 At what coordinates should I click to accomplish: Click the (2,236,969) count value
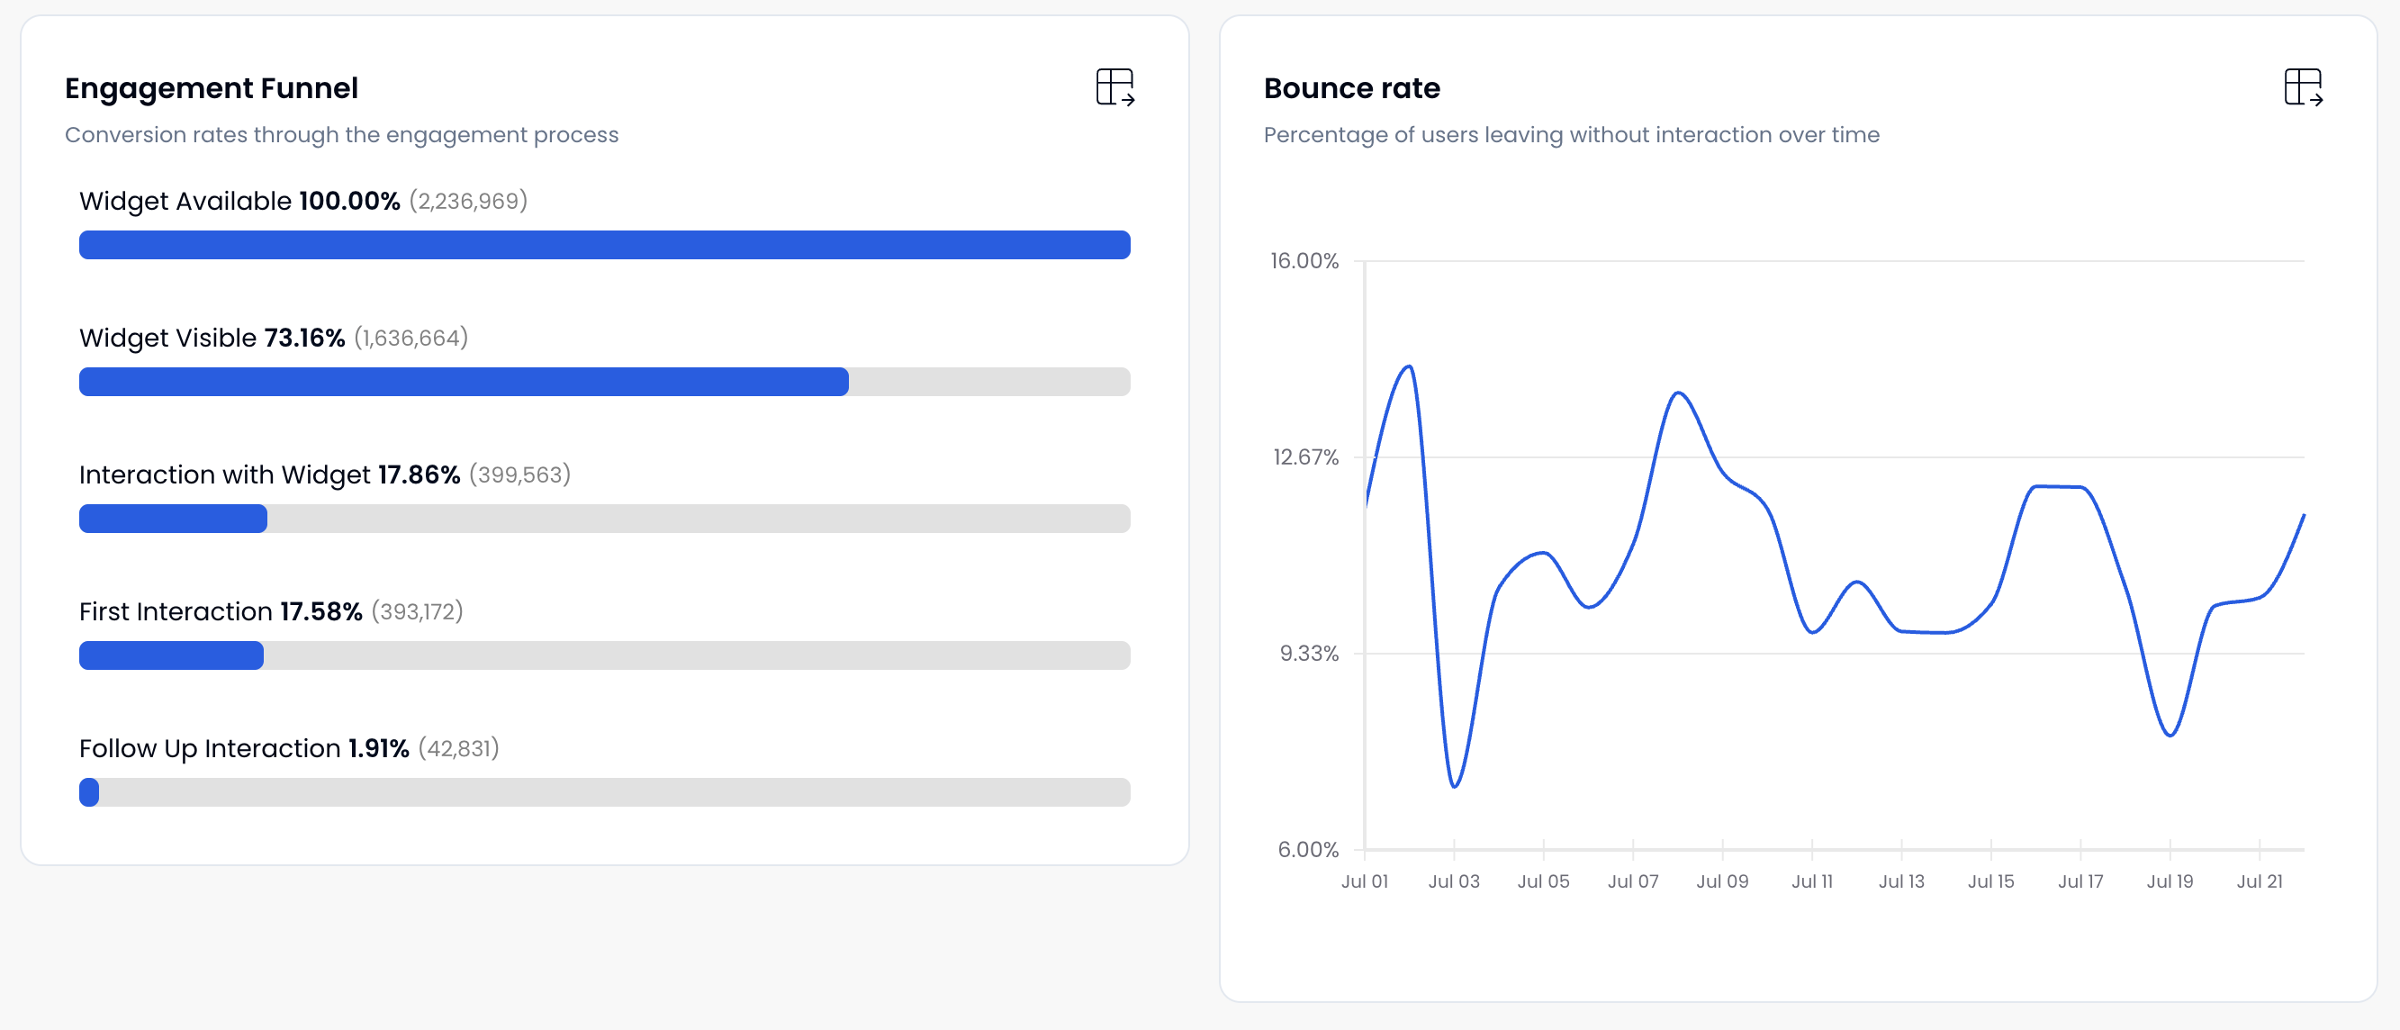point(469,202)
